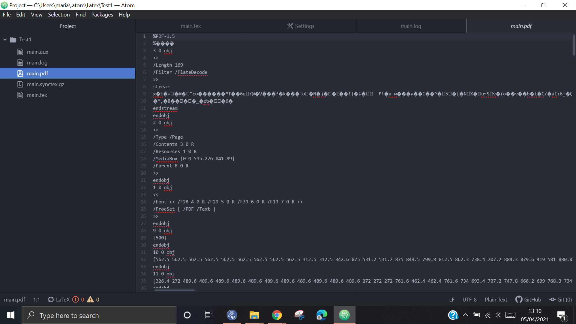Click the LaTeX build sync icon
Viewport: 576px width, 324px height.
coord(51,299)
